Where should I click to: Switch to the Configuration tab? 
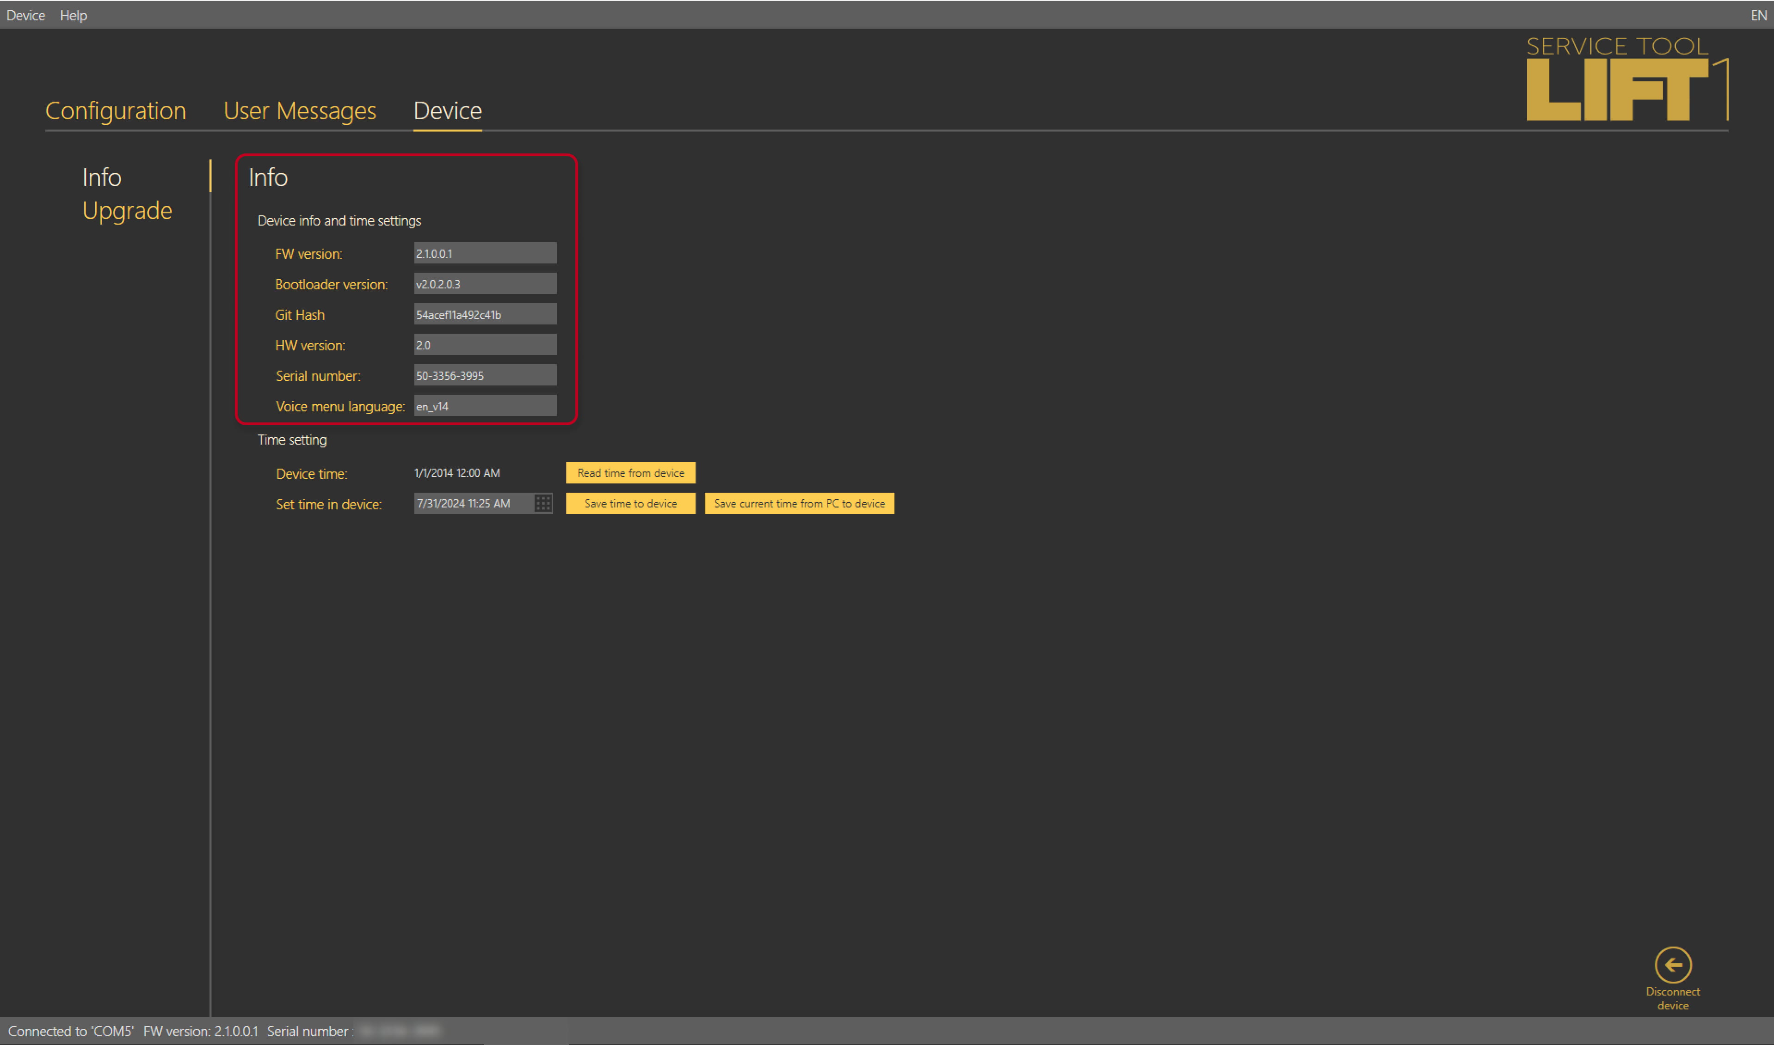point(116,110)
